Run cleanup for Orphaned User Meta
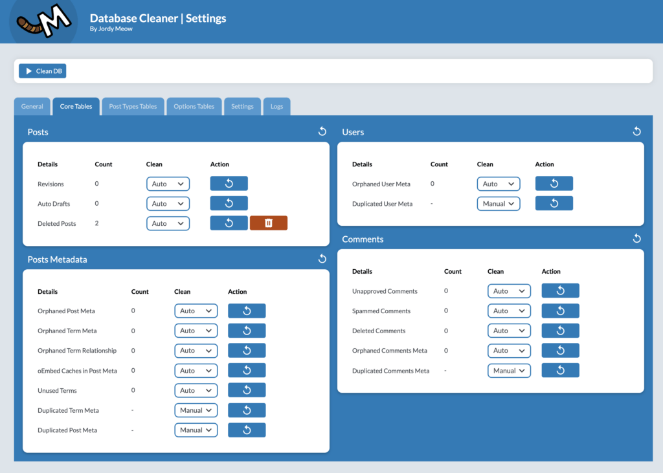This screenshot has width=663, height=473. point(554,183)
